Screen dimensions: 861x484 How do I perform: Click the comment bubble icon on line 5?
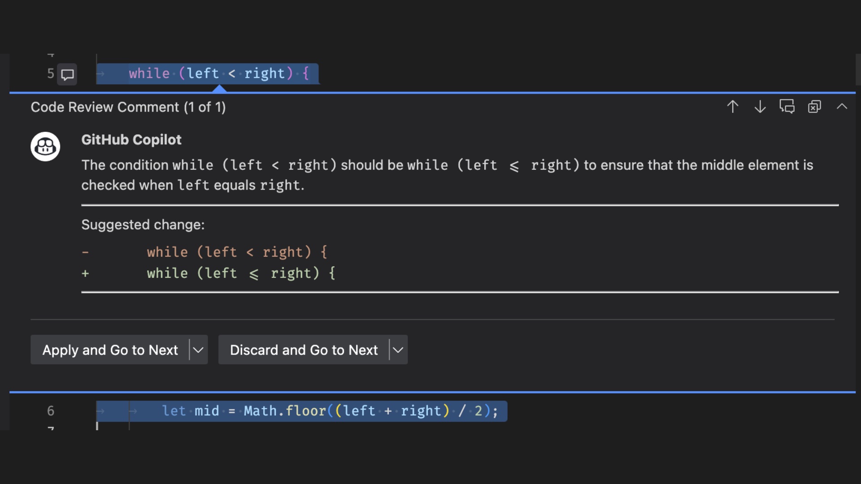[67, 74]
